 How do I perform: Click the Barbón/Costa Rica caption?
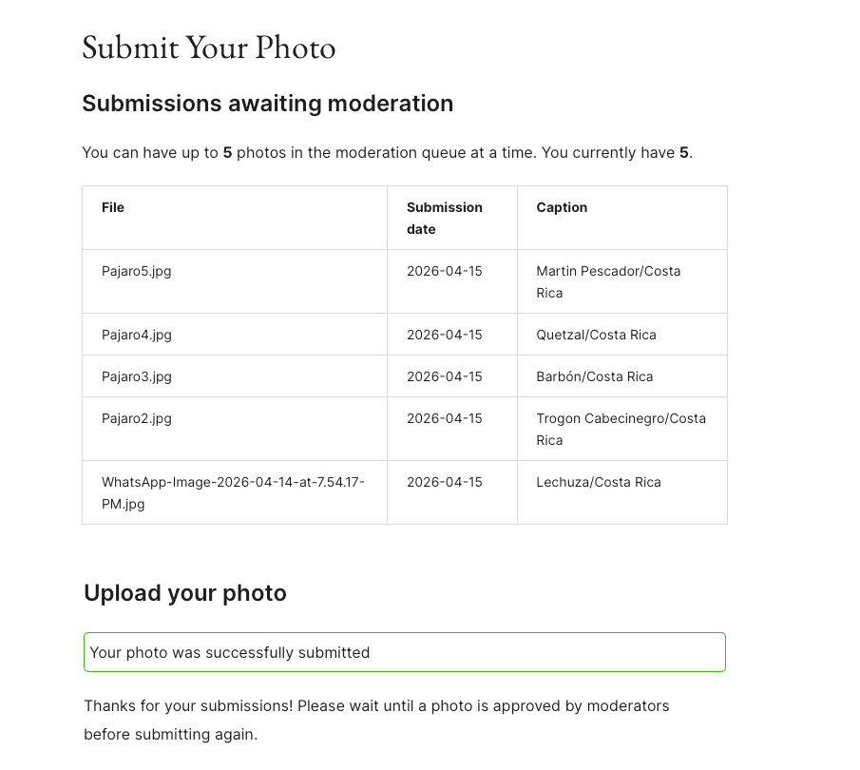pyautogui.click(x=594, y=376)
